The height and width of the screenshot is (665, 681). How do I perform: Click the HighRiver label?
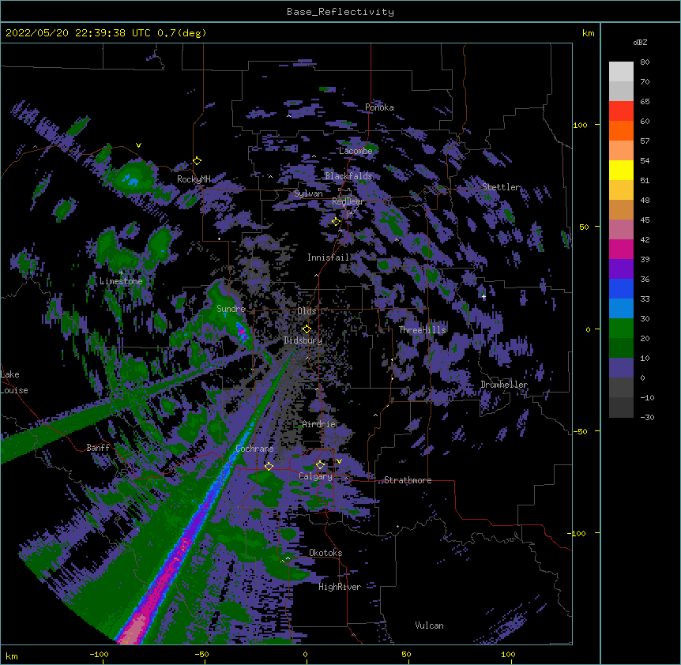[340, 587]
